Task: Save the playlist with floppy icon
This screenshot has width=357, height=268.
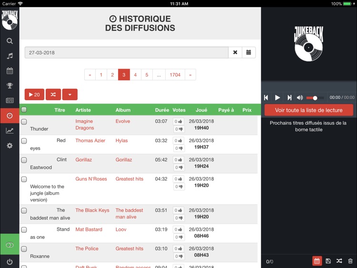Action: [x=328, y=261]
